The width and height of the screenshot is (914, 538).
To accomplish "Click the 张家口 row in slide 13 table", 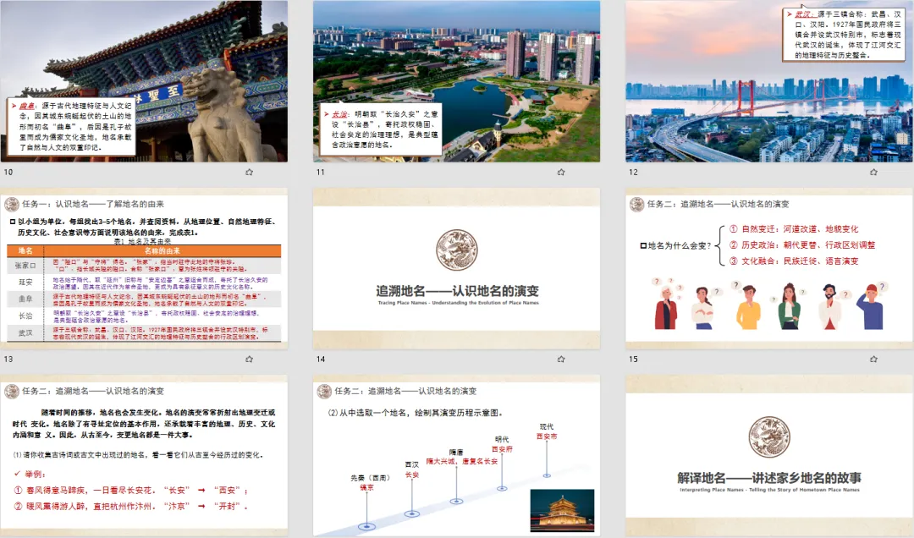I will (144, 266).
